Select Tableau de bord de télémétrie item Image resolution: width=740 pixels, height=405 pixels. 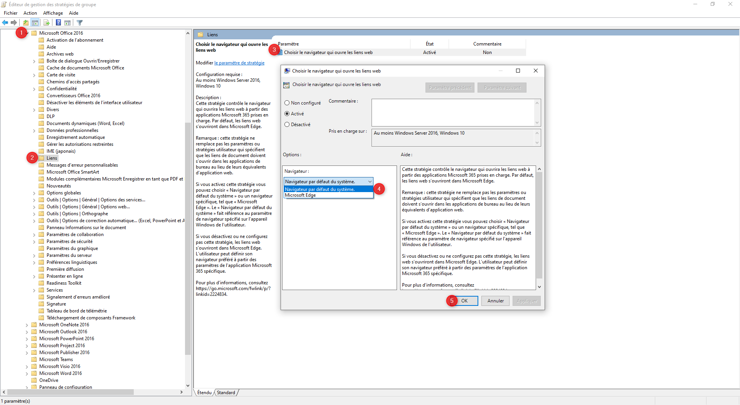tap(77, 311)
